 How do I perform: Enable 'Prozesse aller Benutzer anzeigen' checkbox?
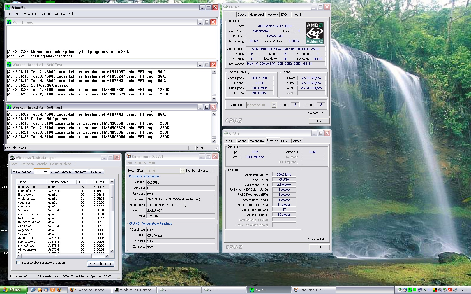[x=18, y=263]
